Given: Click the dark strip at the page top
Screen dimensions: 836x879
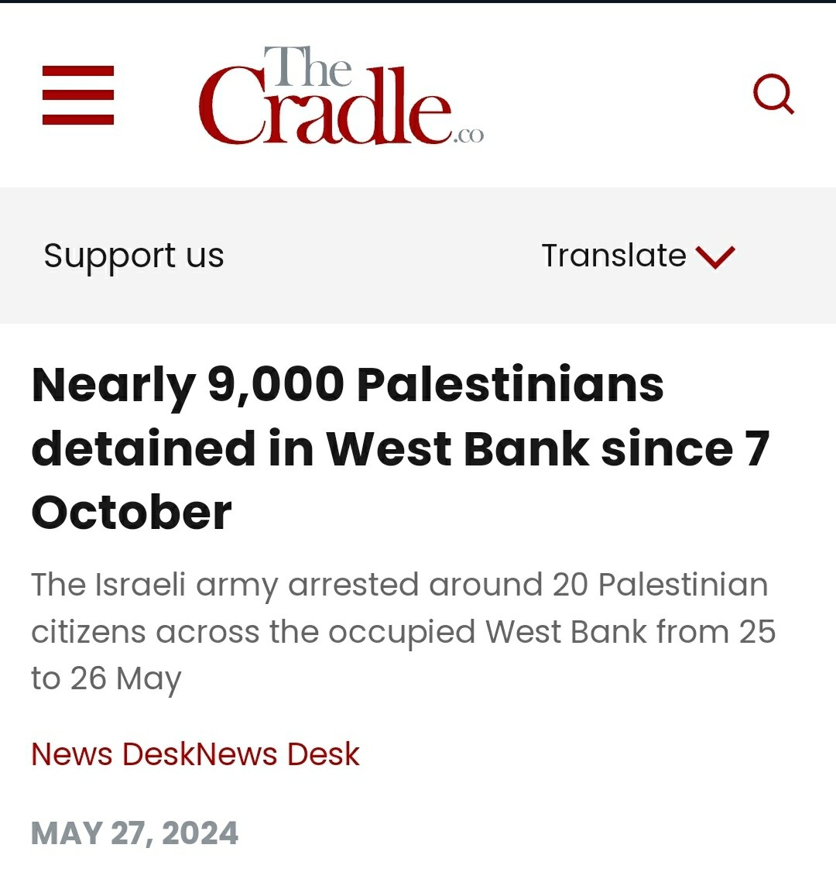Looking at the screenshot, I should [418, 2].
